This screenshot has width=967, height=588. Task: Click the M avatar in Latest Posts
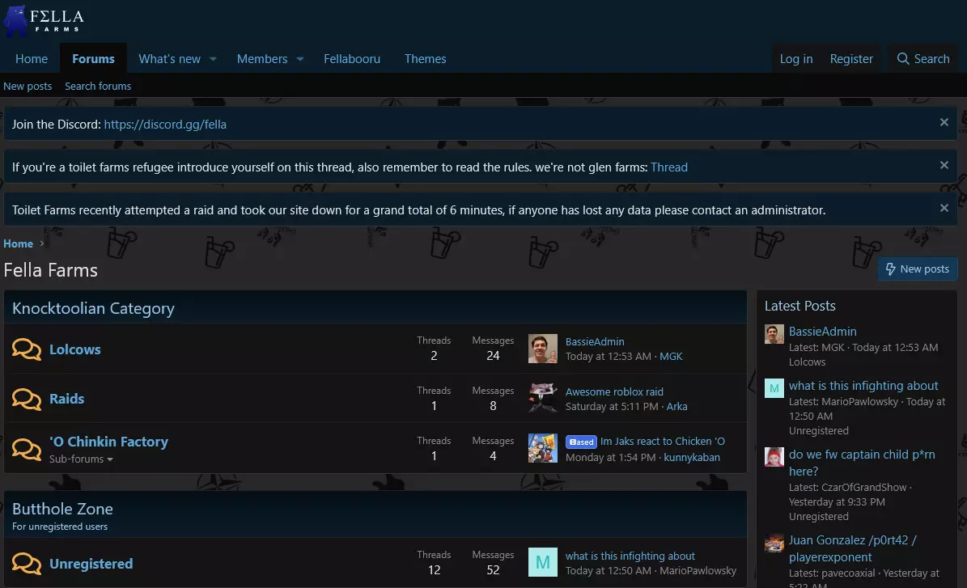[774, 388]
